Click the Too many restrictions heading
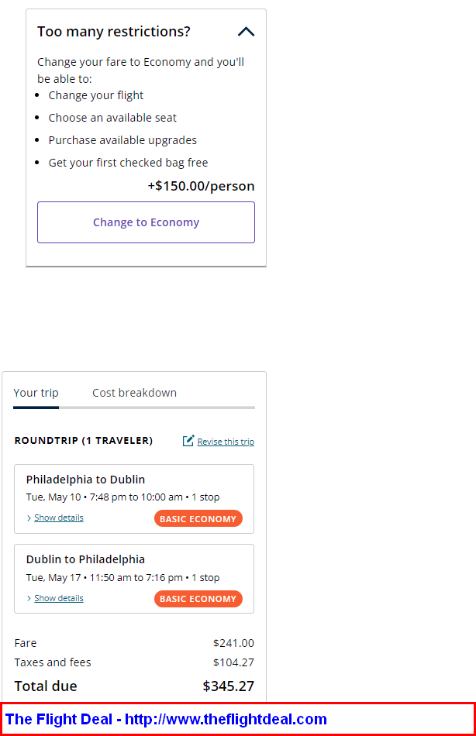Image resolution: width=476 pixels, height=736 pixels. 114,32
